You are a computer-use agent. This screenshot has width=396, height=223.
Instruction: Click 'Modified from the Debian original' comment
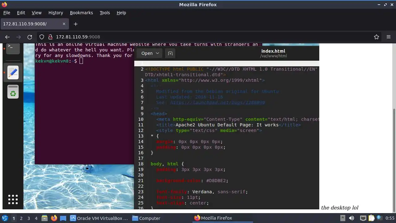217,91
